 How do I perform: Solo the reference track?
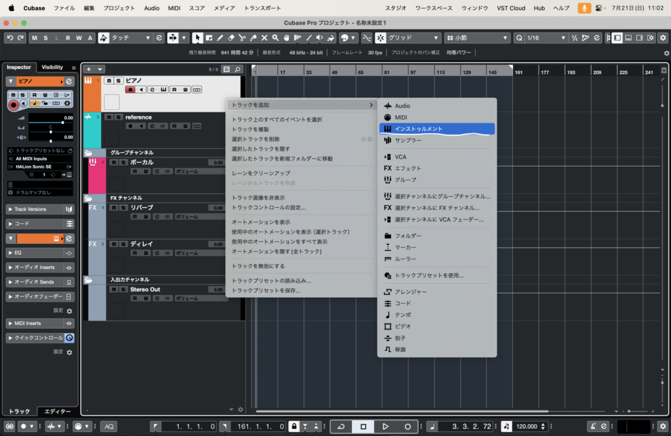pyautogui.click(x=119, y=117)
